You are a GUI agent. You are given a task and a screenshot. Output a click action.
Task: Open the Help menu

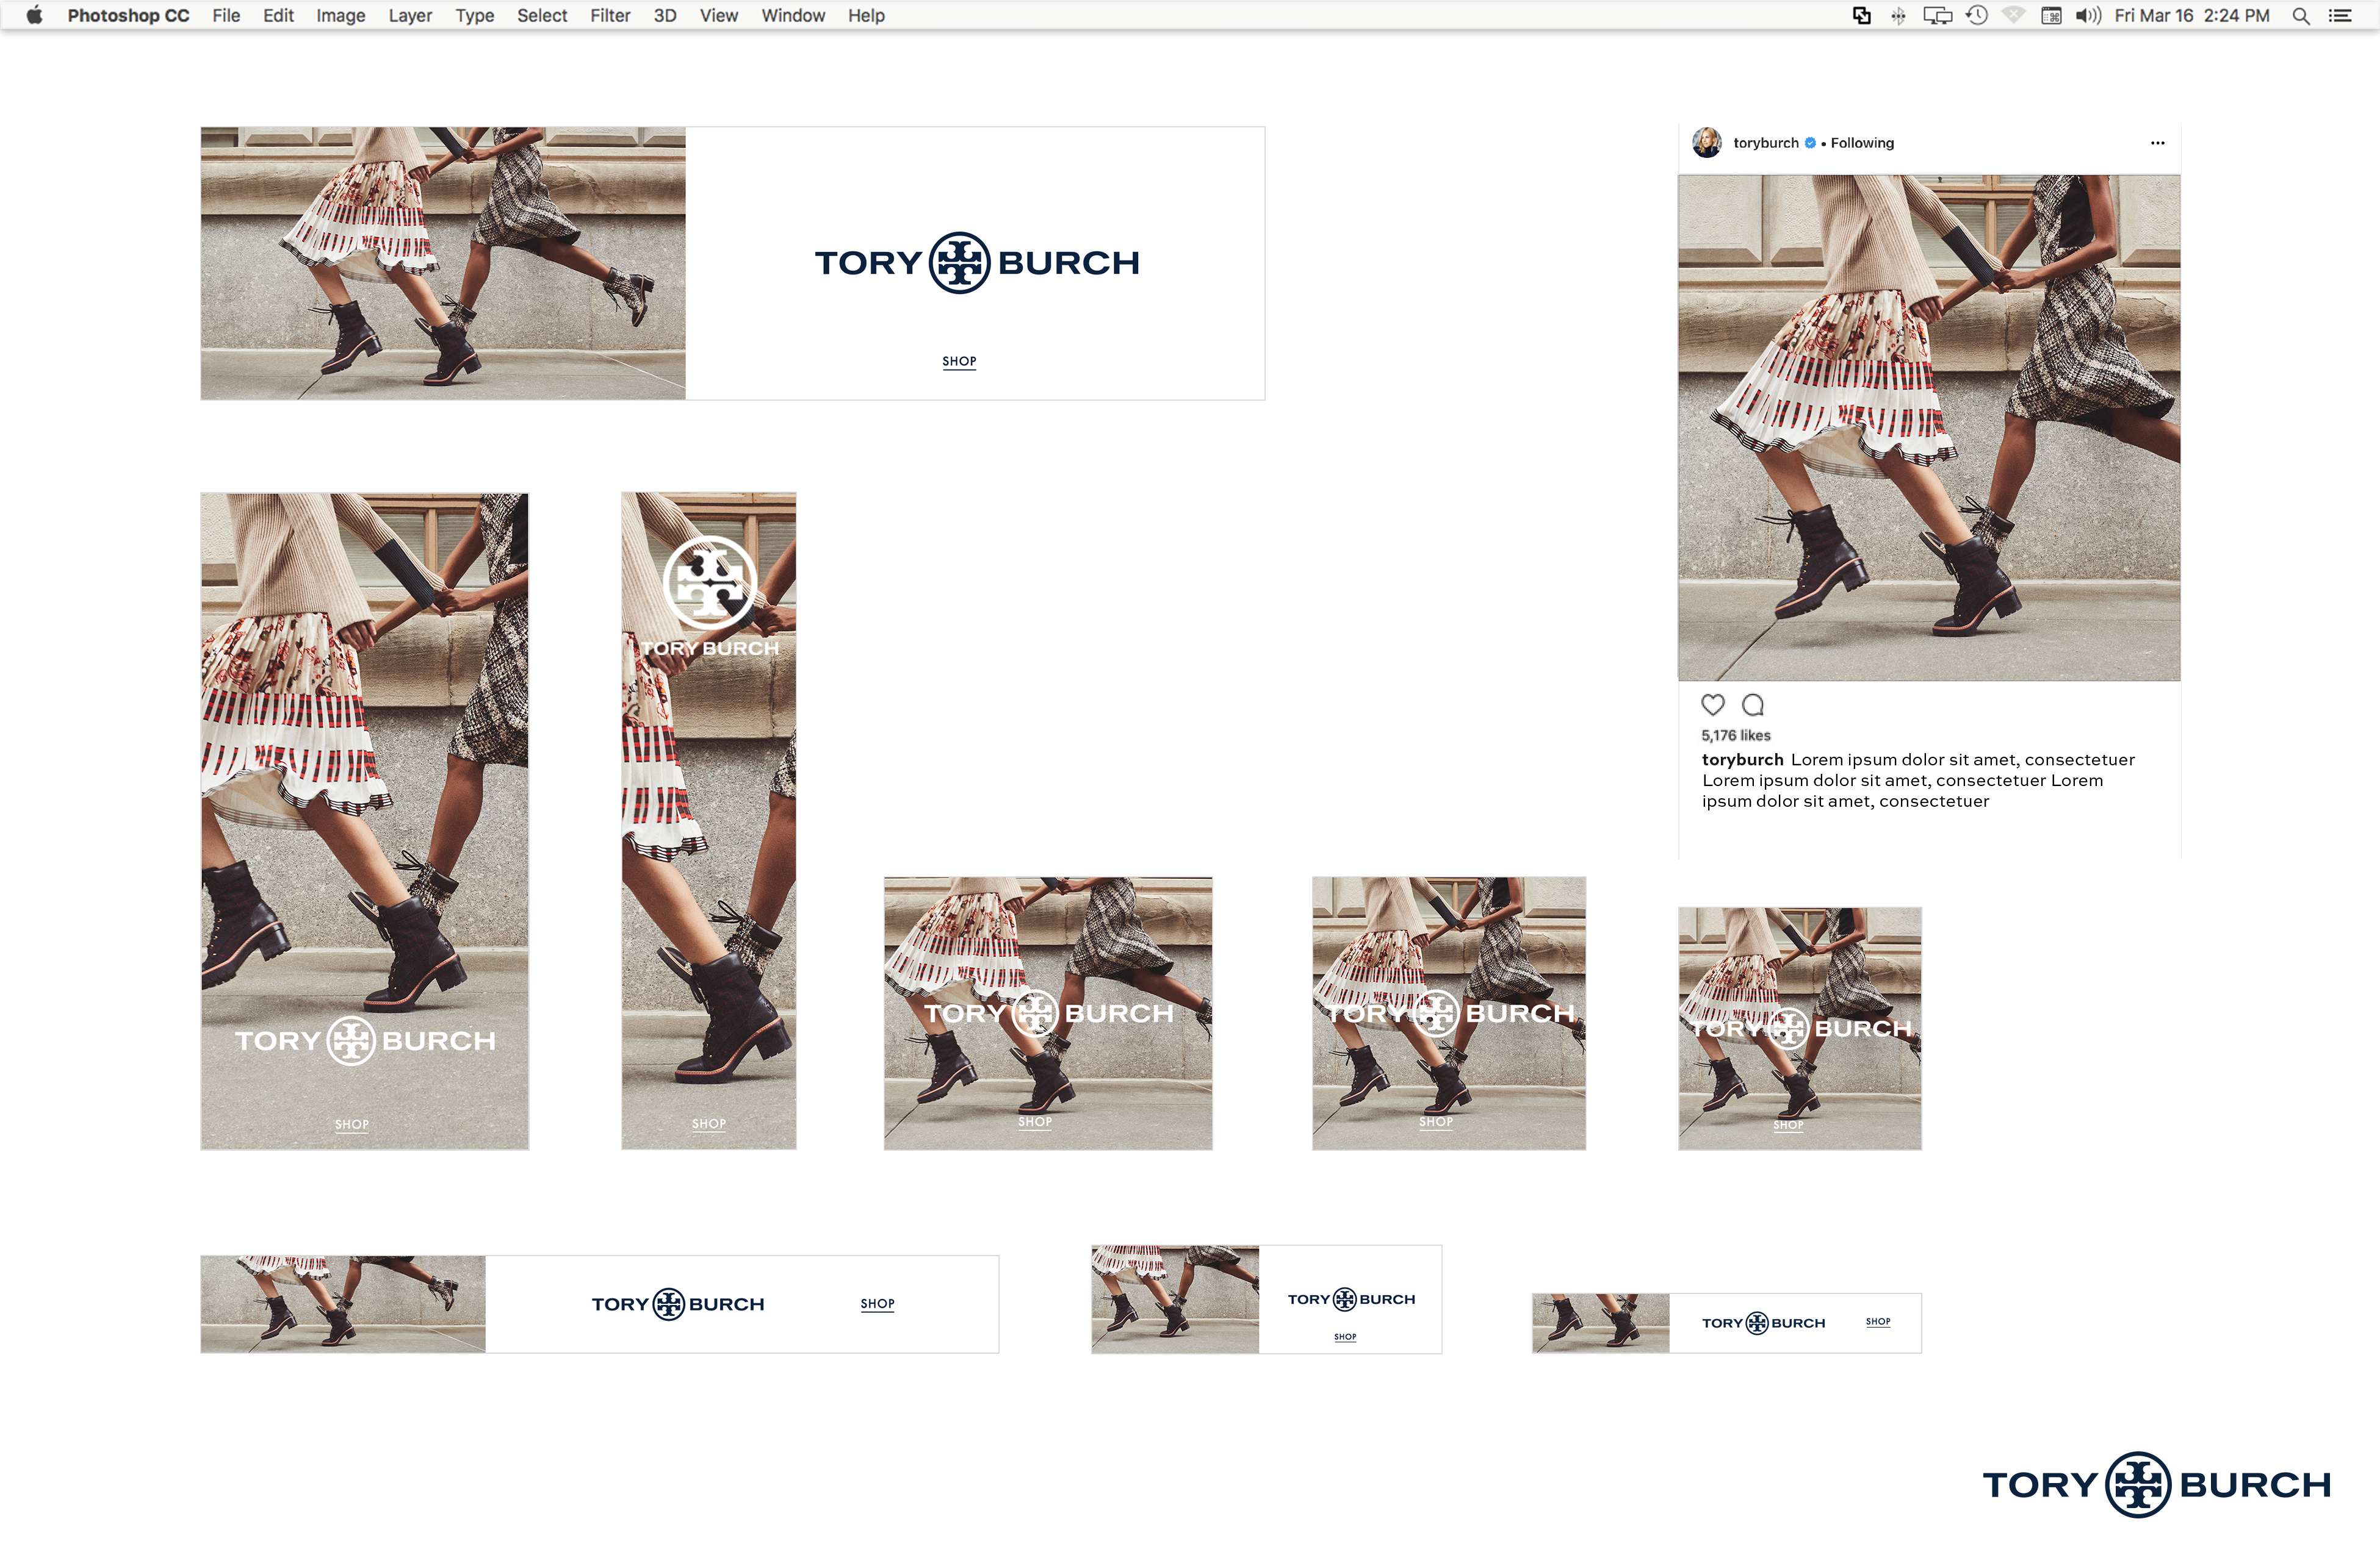[866, 15]
